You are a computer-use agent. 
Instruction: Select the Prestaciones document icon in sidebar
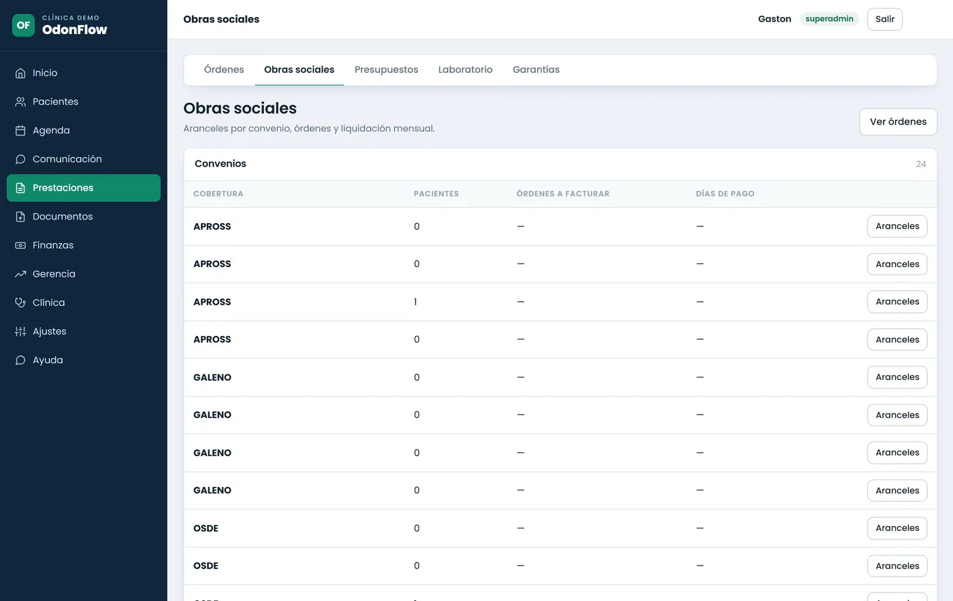20,188
